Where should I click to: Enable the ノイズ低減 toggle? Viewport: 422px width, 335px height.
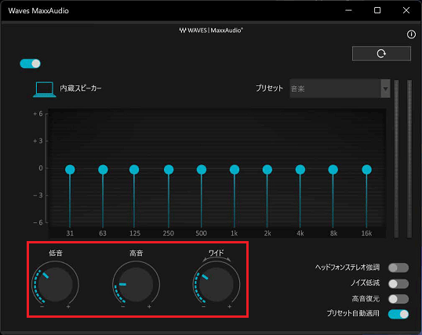click(398, 283)
